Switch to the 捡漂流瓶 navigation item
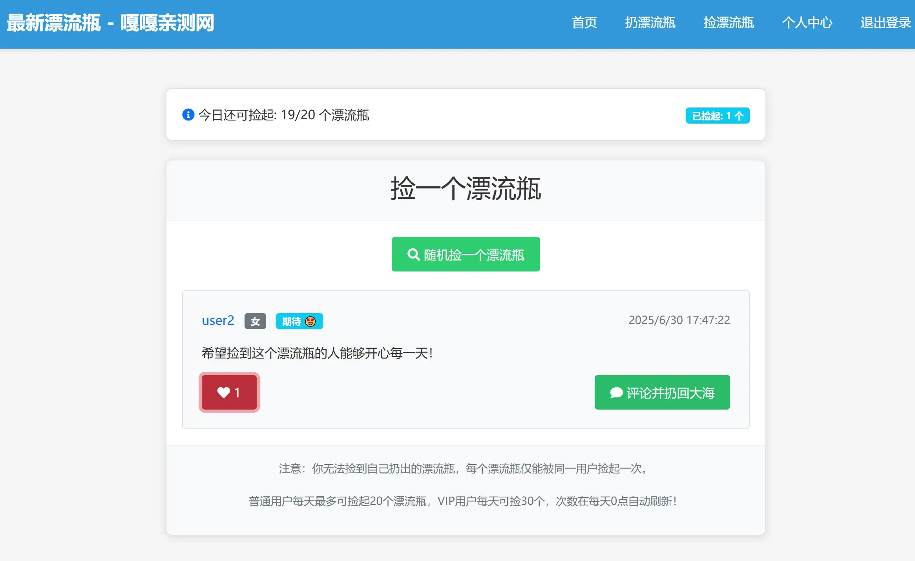The image size is (915, 561). (729, 23)
